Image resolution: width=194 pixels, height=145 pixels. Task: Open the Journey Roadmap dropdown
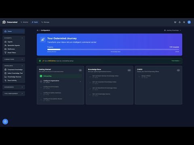click(x=172, y=30)
